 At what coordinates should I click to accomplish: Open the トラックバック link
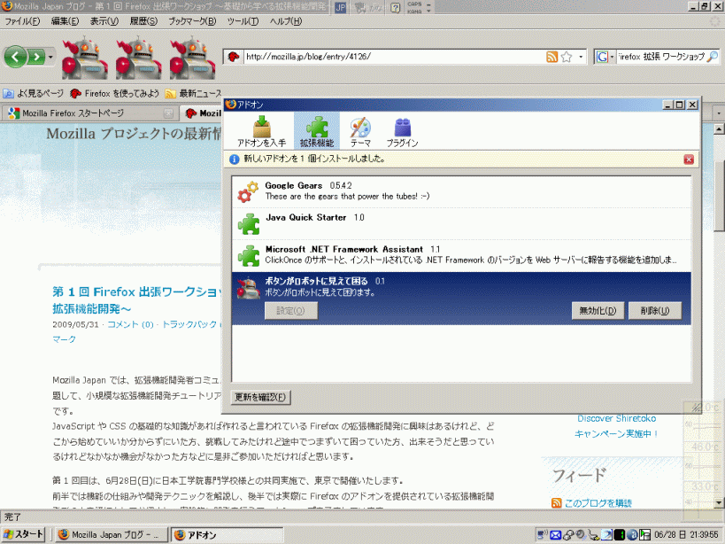189,324
